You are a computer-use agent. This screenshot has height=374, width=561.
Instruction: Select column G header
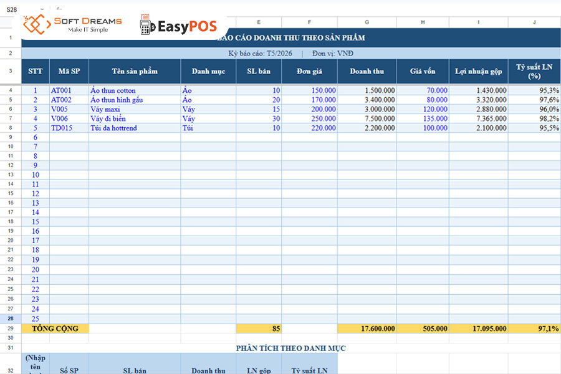[x=367, y=22]
